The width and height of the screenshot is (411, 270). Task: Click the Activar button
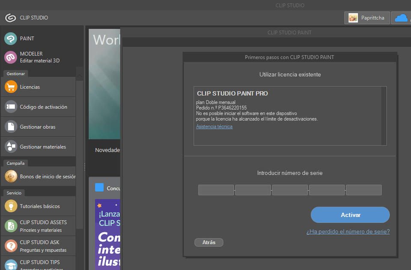pos(350,215)
